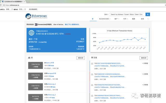Open the charts menu item

pos(134,19)
